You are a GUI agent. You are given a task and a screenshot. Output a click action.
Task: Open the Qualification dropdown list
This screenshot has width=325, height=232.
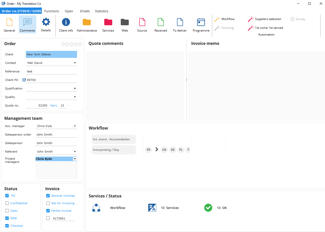pos(75,88)
